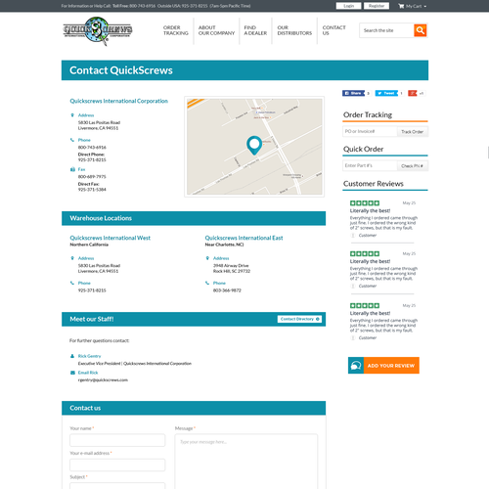
Task: Open the Contact Us menu item
Action: [333, 30]
